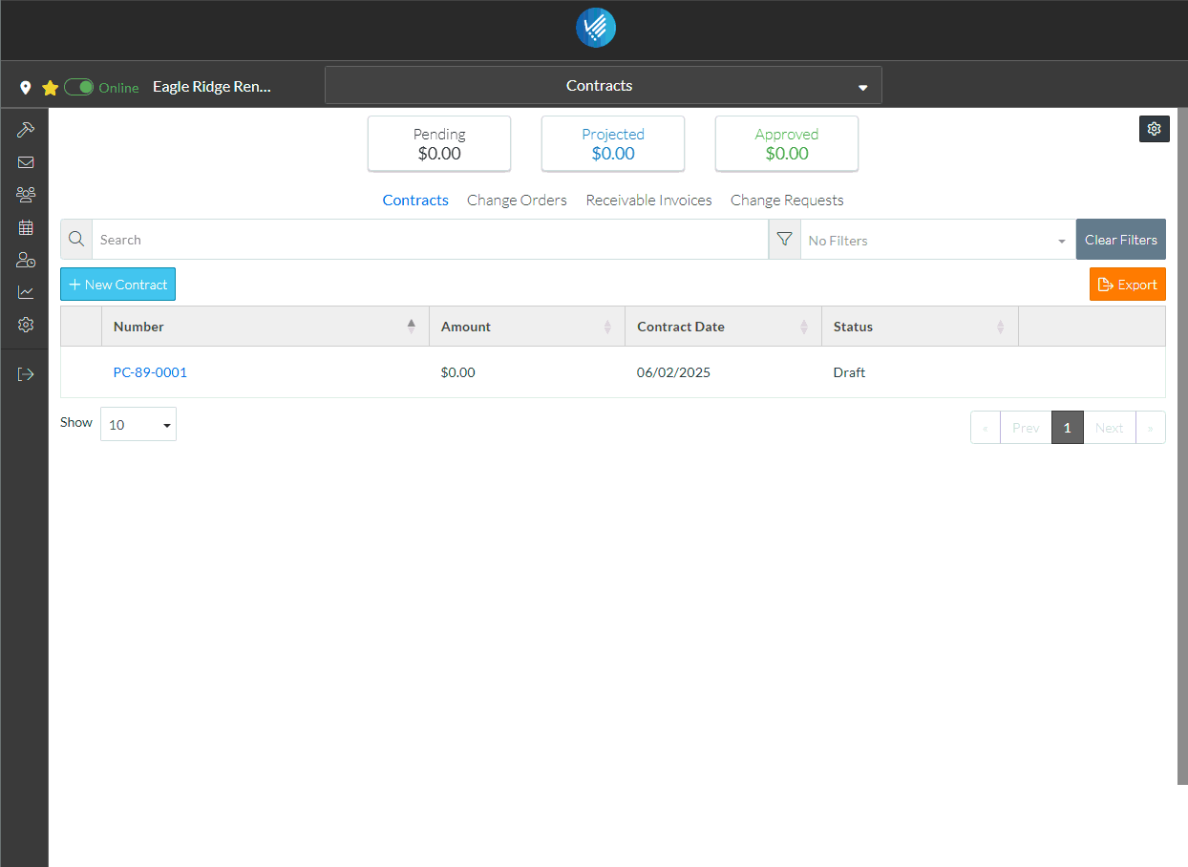Click the Search input field
The width and height of the screenshot is (1188, 867).
coord(430,240)
